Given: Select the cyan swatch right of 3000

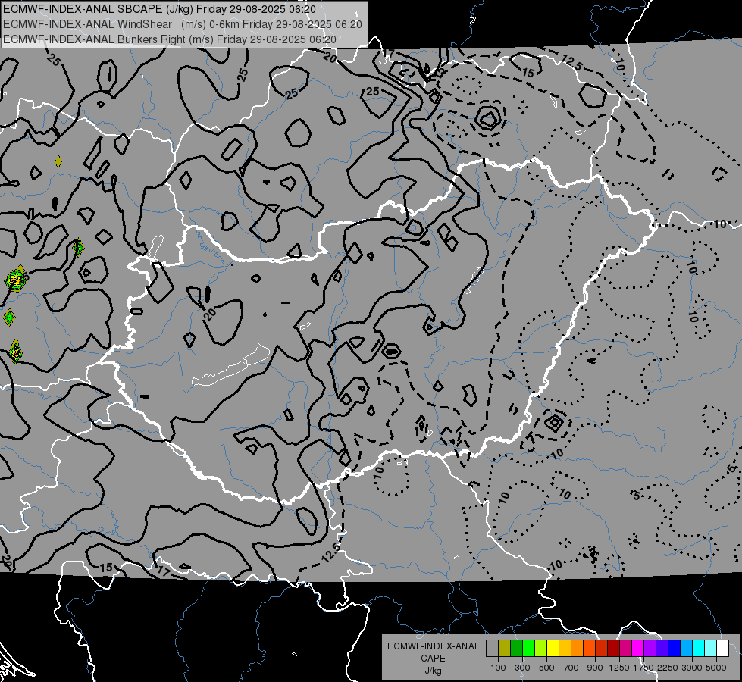Looking at the screenshot, I should click(x=699, y=649).
